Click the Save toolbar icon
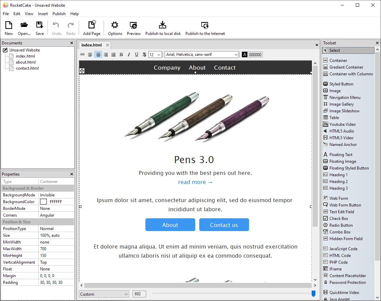Screen dimensions: 381x301 (40, 25)
